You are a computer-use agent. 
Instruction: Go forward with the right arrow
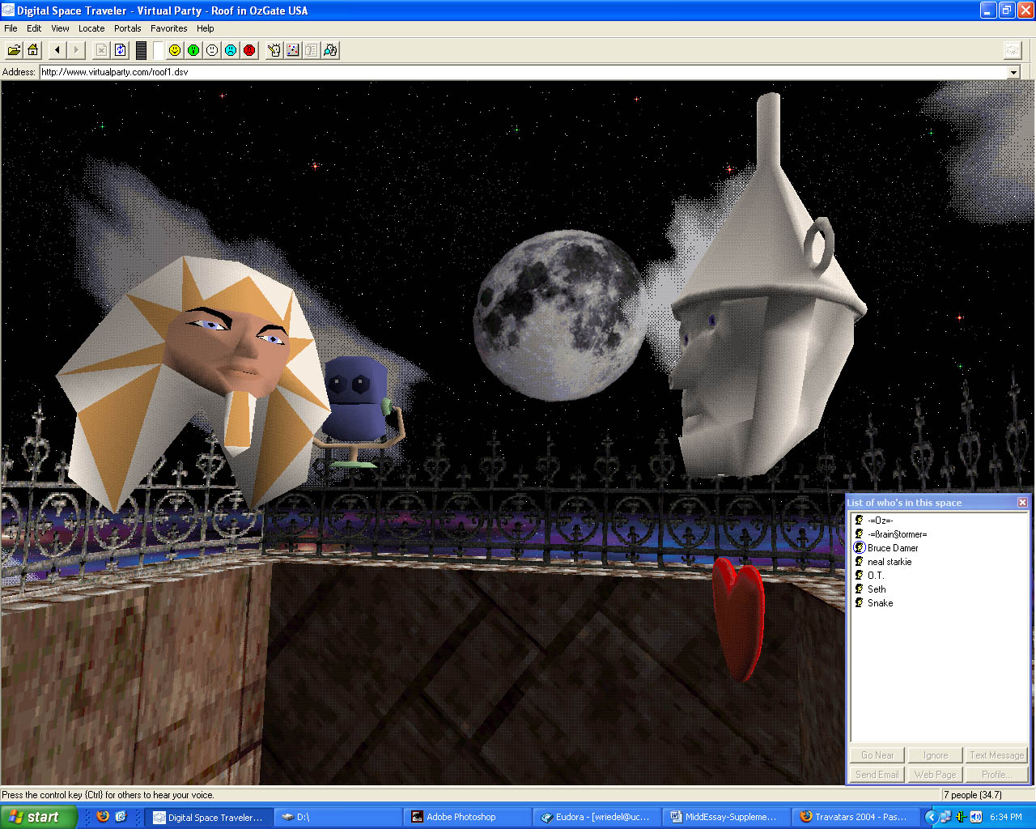(76, 50)
